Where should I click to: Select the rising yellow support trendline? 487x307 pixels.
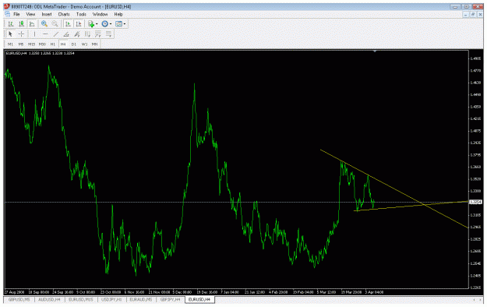(411, 206)
